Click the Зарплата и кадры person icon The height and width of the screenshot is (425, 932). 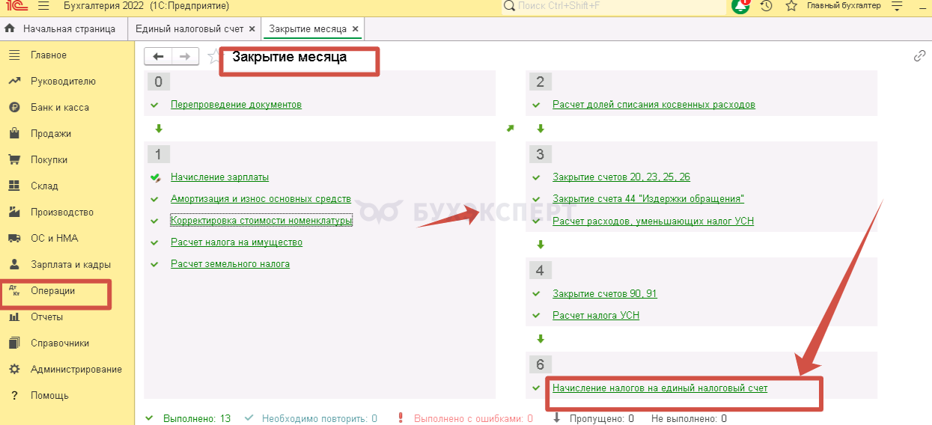click(x=13, y=265)
